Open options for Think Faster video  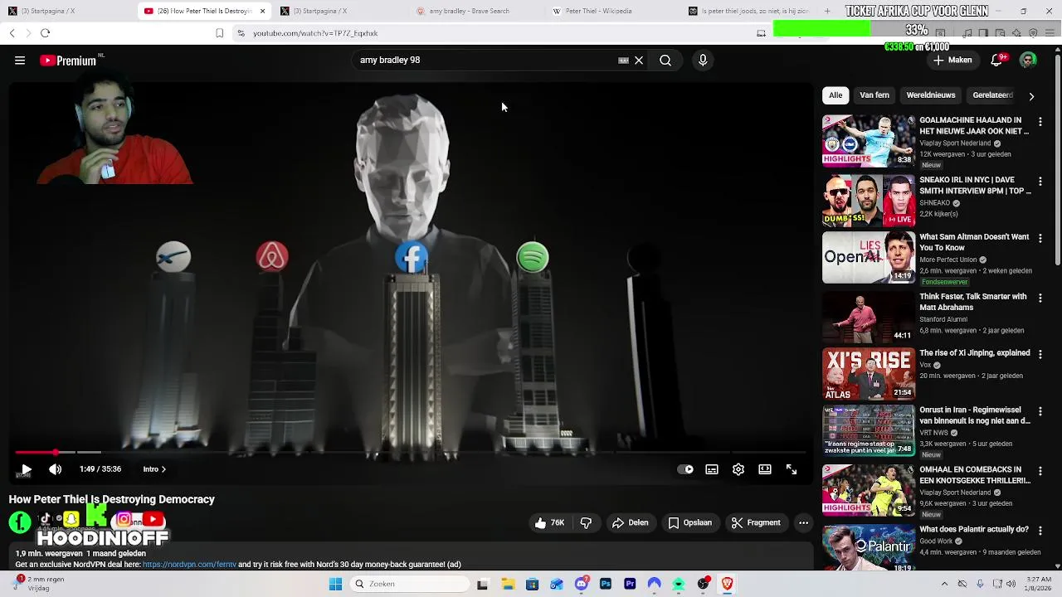1040,298
